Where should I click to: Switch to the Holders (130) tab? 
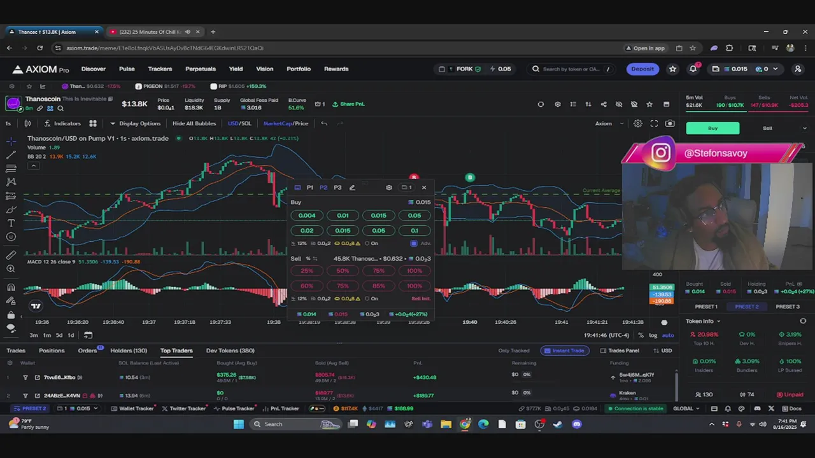(129, 350)
